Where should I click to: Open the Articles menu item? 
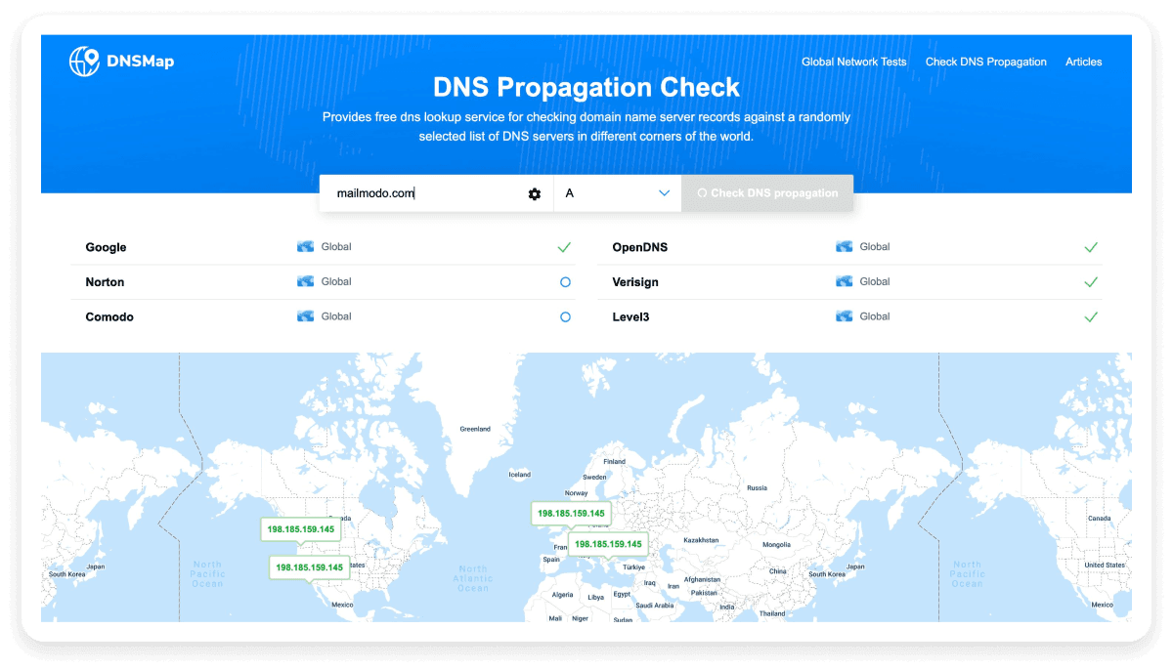(1084, 62)
